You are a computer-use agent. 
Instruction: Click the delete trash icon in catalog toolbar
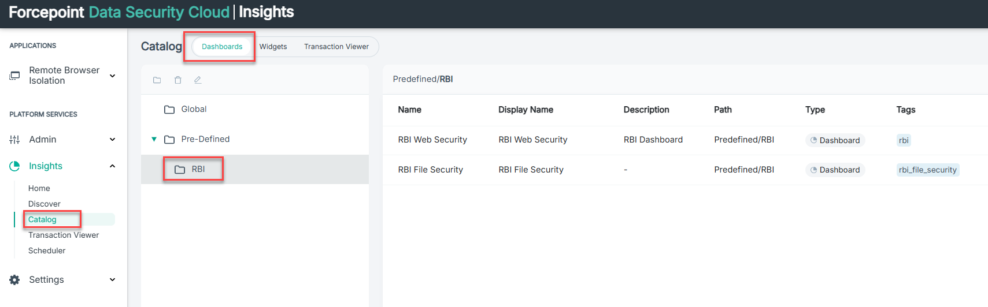pos(177,80)
